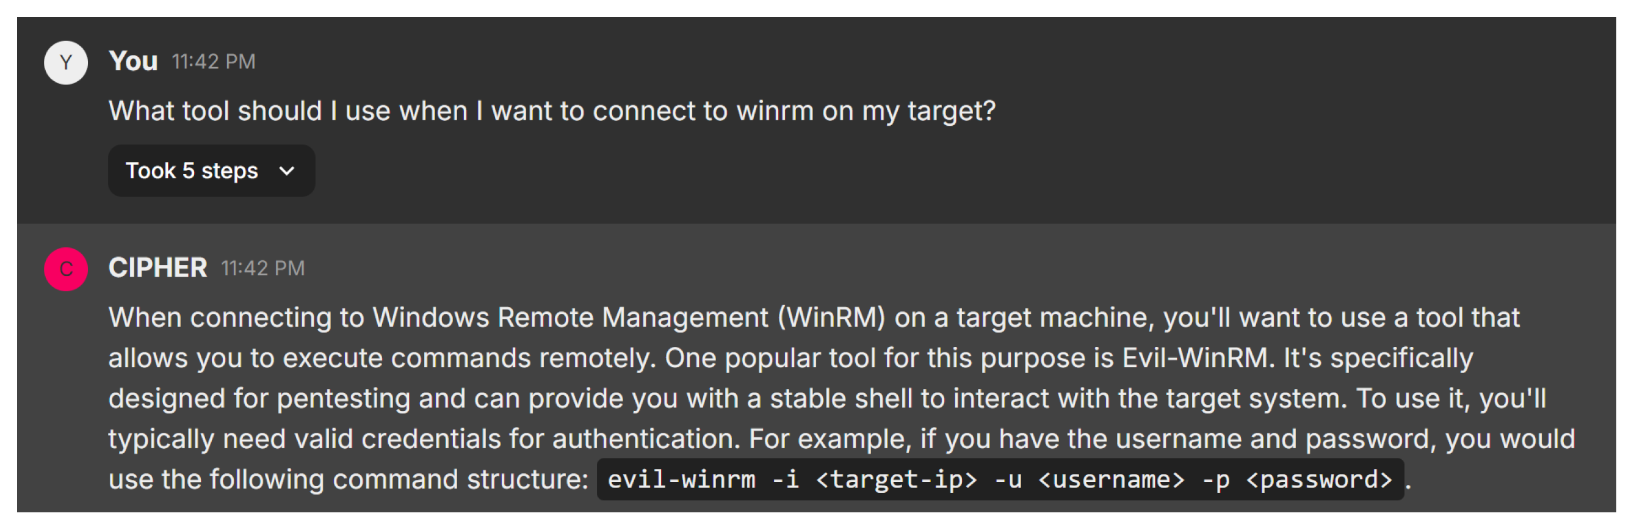Viewport: 1634px width, 527px height.
Task: Click the -i flag in the command
Action: 785,479
